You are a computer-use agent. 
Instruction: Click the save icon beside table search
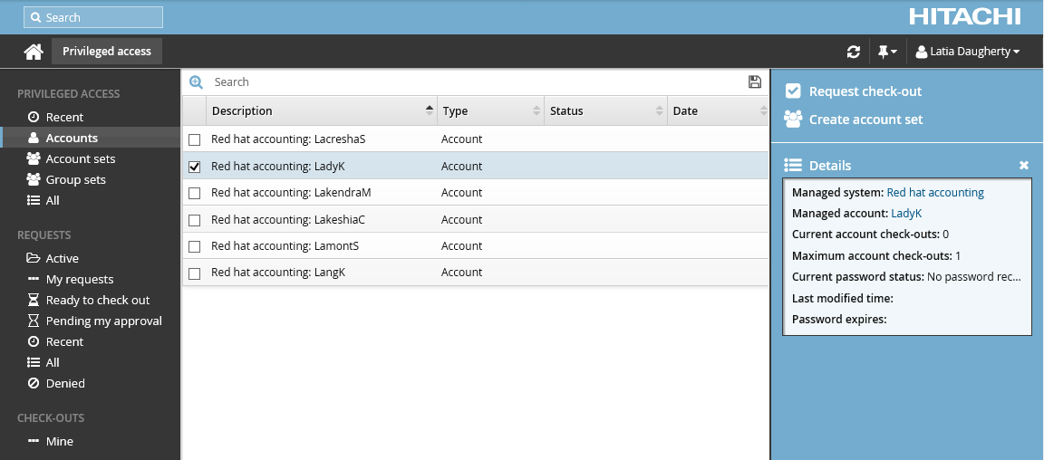click(x=754, y=82)
